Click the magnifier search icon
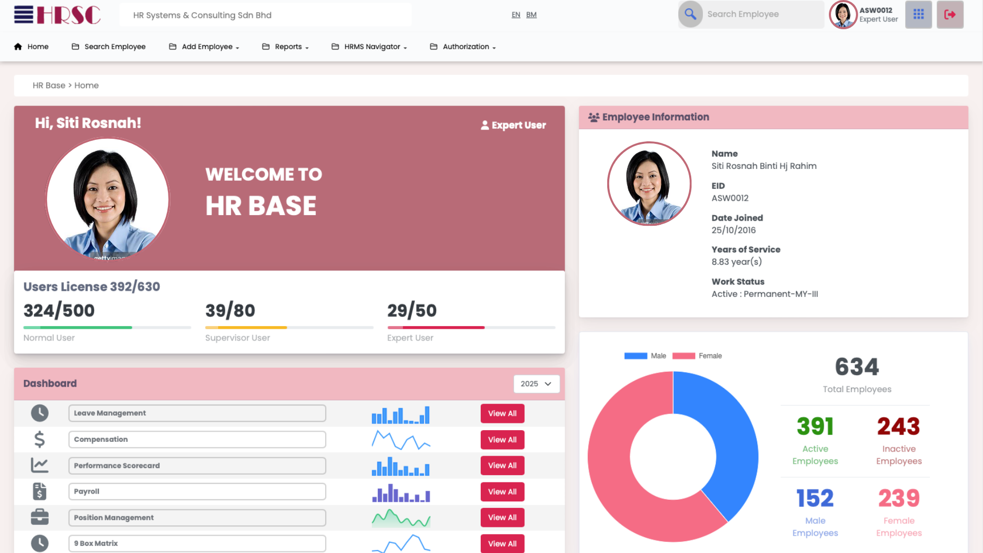This screenshot has height=553, width=983. point(690,14)
